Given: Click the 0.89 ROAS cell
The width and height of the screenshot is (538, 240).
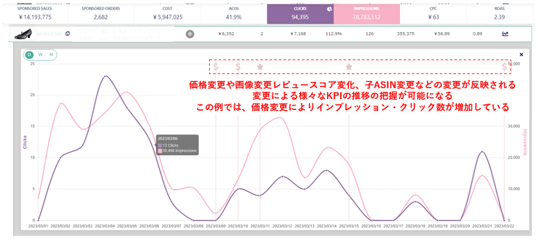Looking at the screenshot, I should coord(478,33).
